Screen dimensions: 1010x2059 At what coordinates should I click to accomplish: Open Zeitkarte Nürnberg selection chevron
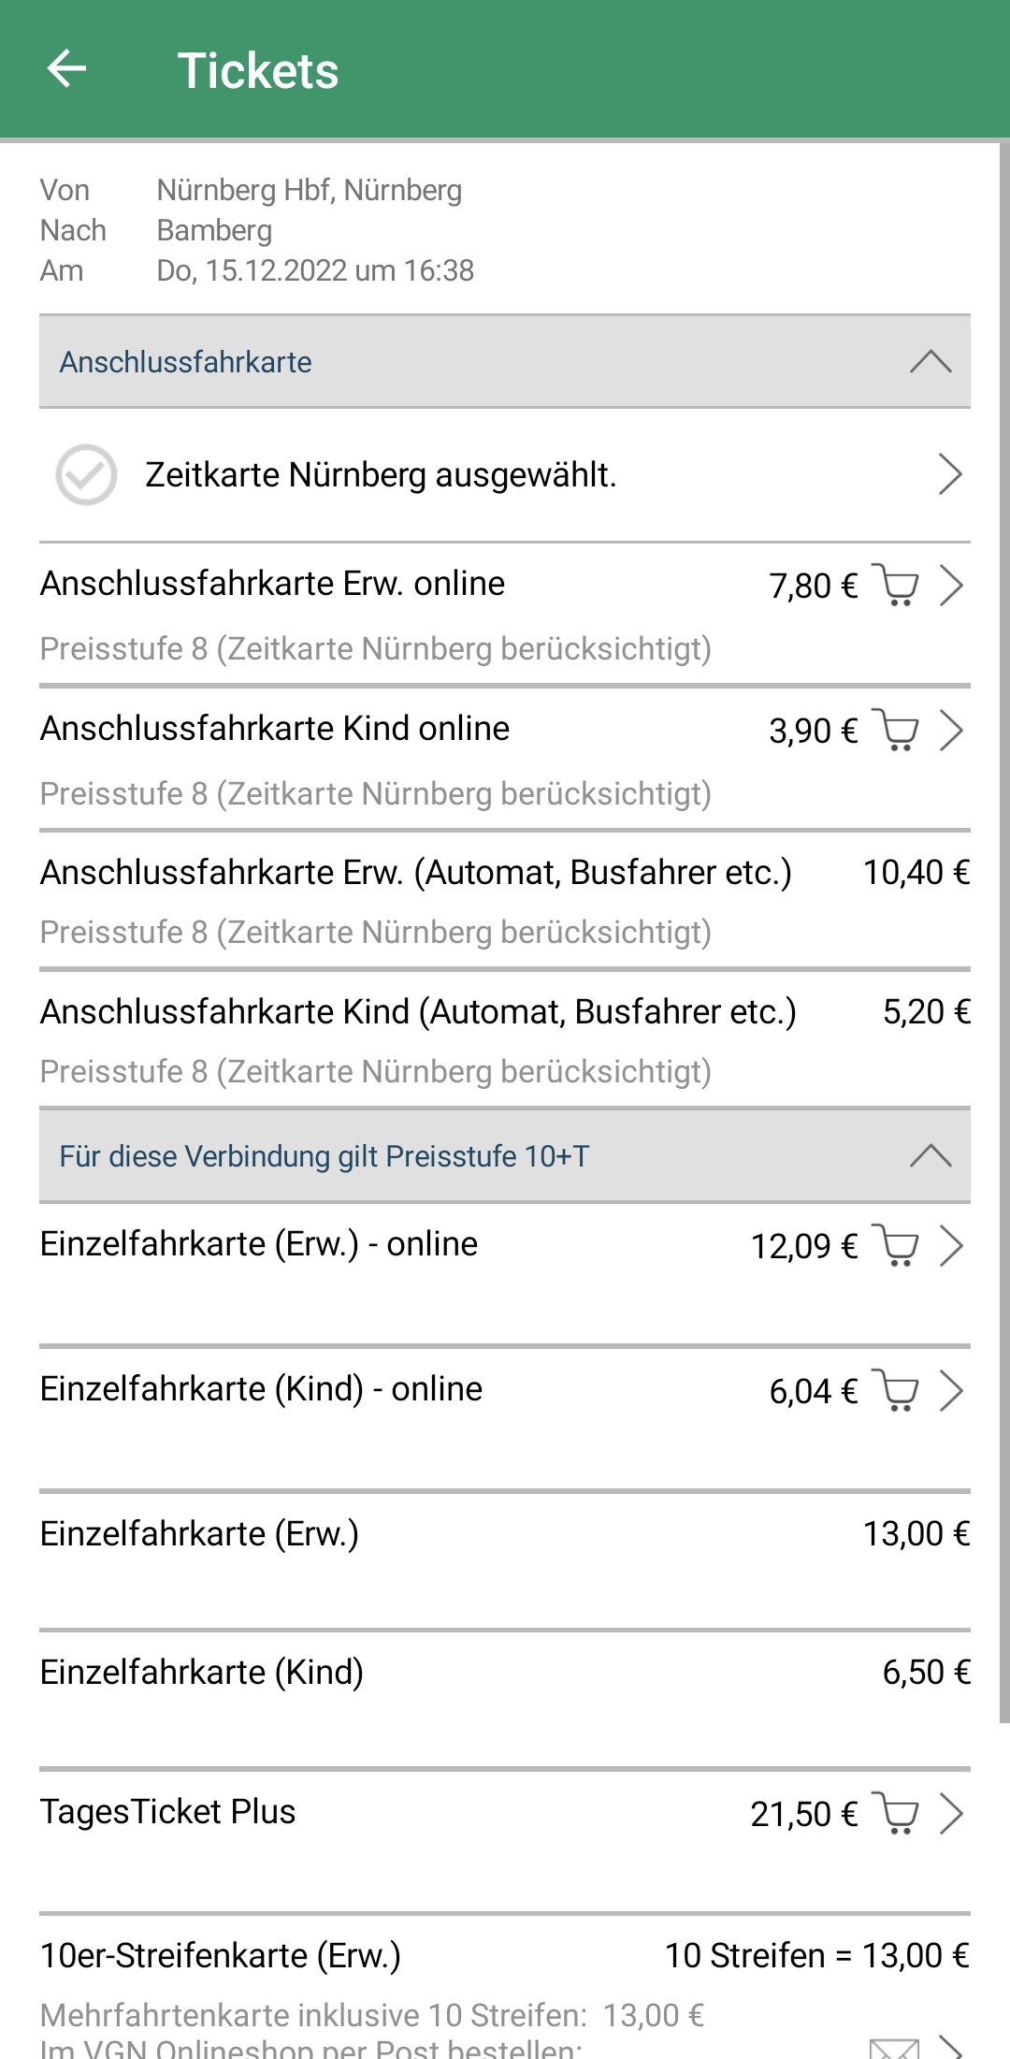950,474
